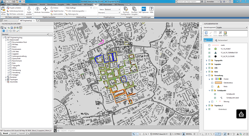Click the Extras tools icon

pos(220,33)
